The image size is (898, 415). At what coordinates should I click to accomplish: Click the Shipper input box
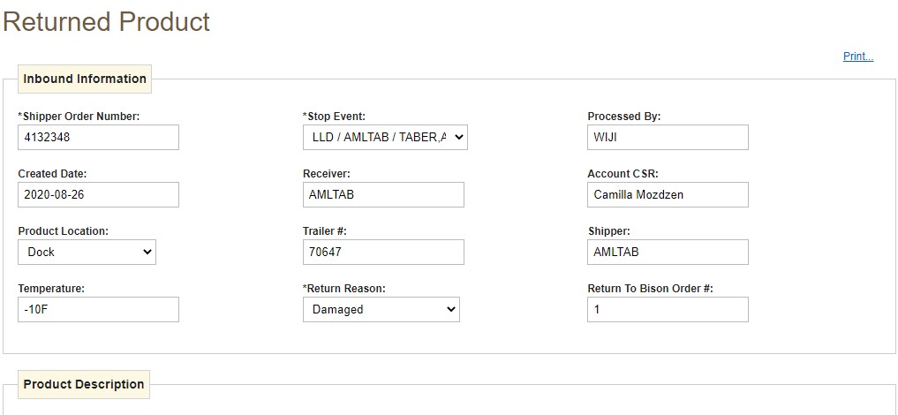click(x=667, y=252)
